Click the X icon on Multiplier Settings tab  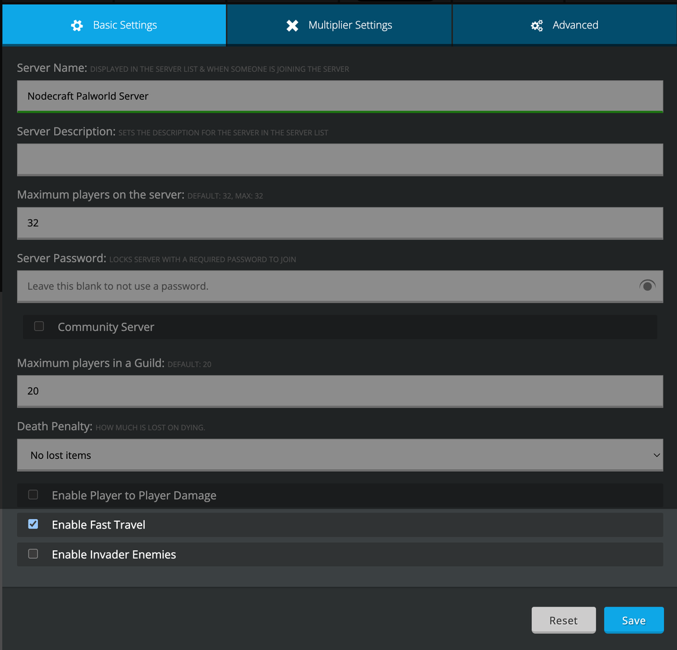pos(292,24)
